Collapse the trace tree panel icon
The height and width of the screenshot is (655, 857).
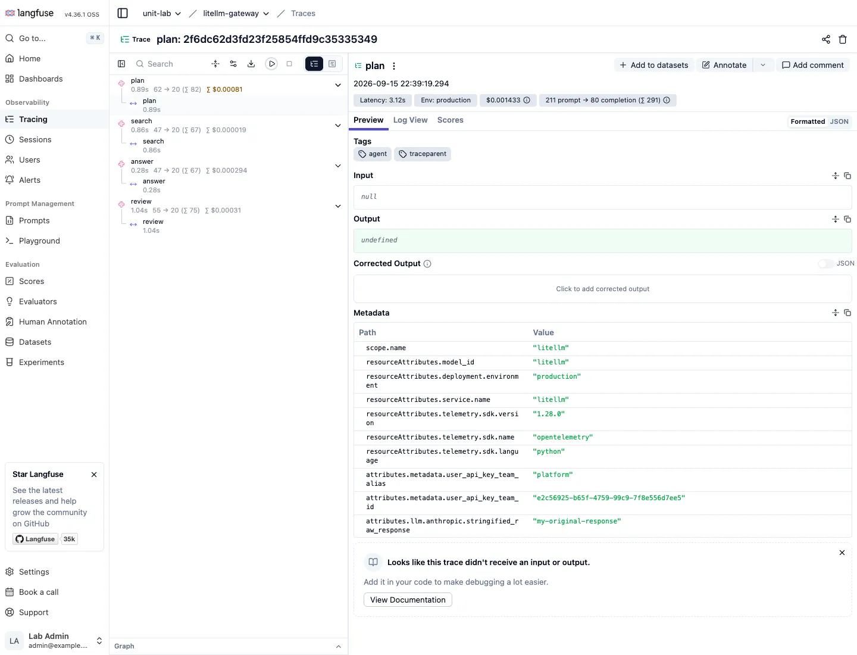(x=121, y=64)
